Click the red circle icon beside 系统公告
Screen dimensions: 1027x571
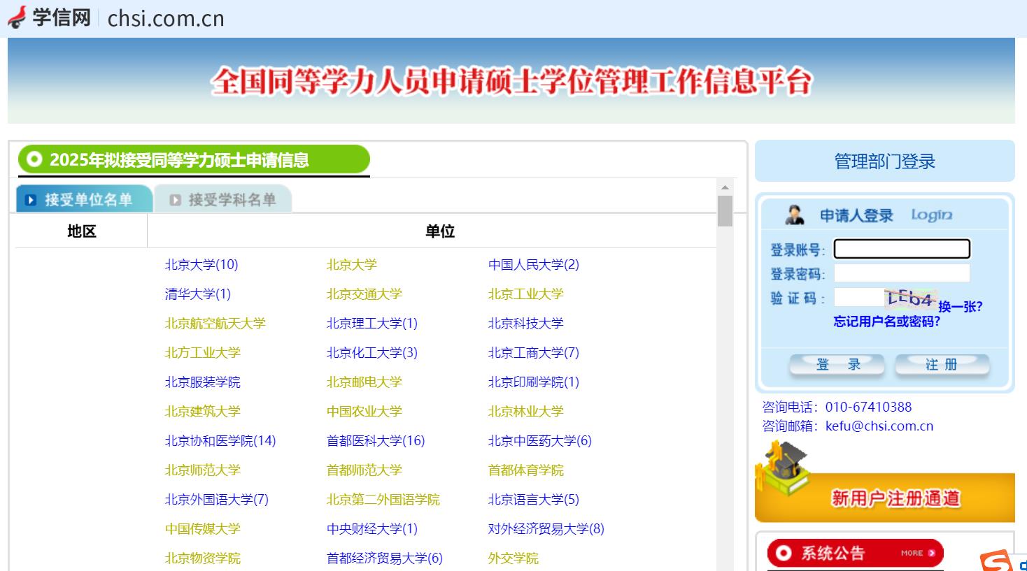(x=784, y=554)
